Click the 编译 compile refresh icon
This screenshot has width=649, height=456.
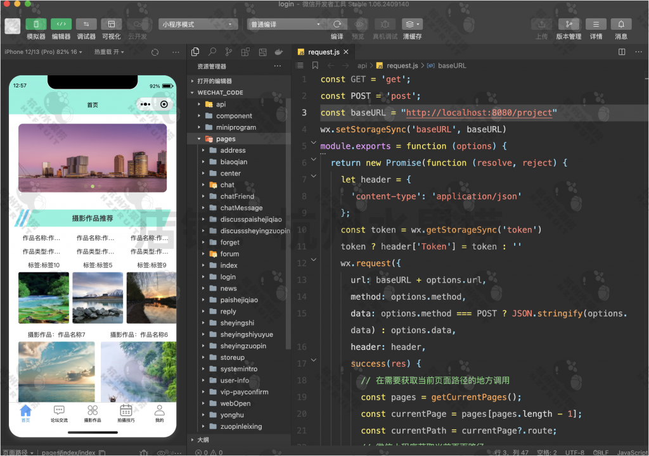[x=337, y=25]
